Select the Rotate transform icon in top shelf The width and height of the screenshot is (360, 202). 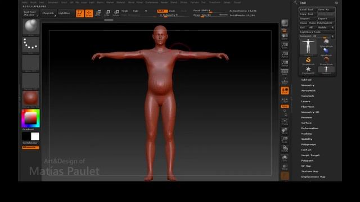pos(116,13)
